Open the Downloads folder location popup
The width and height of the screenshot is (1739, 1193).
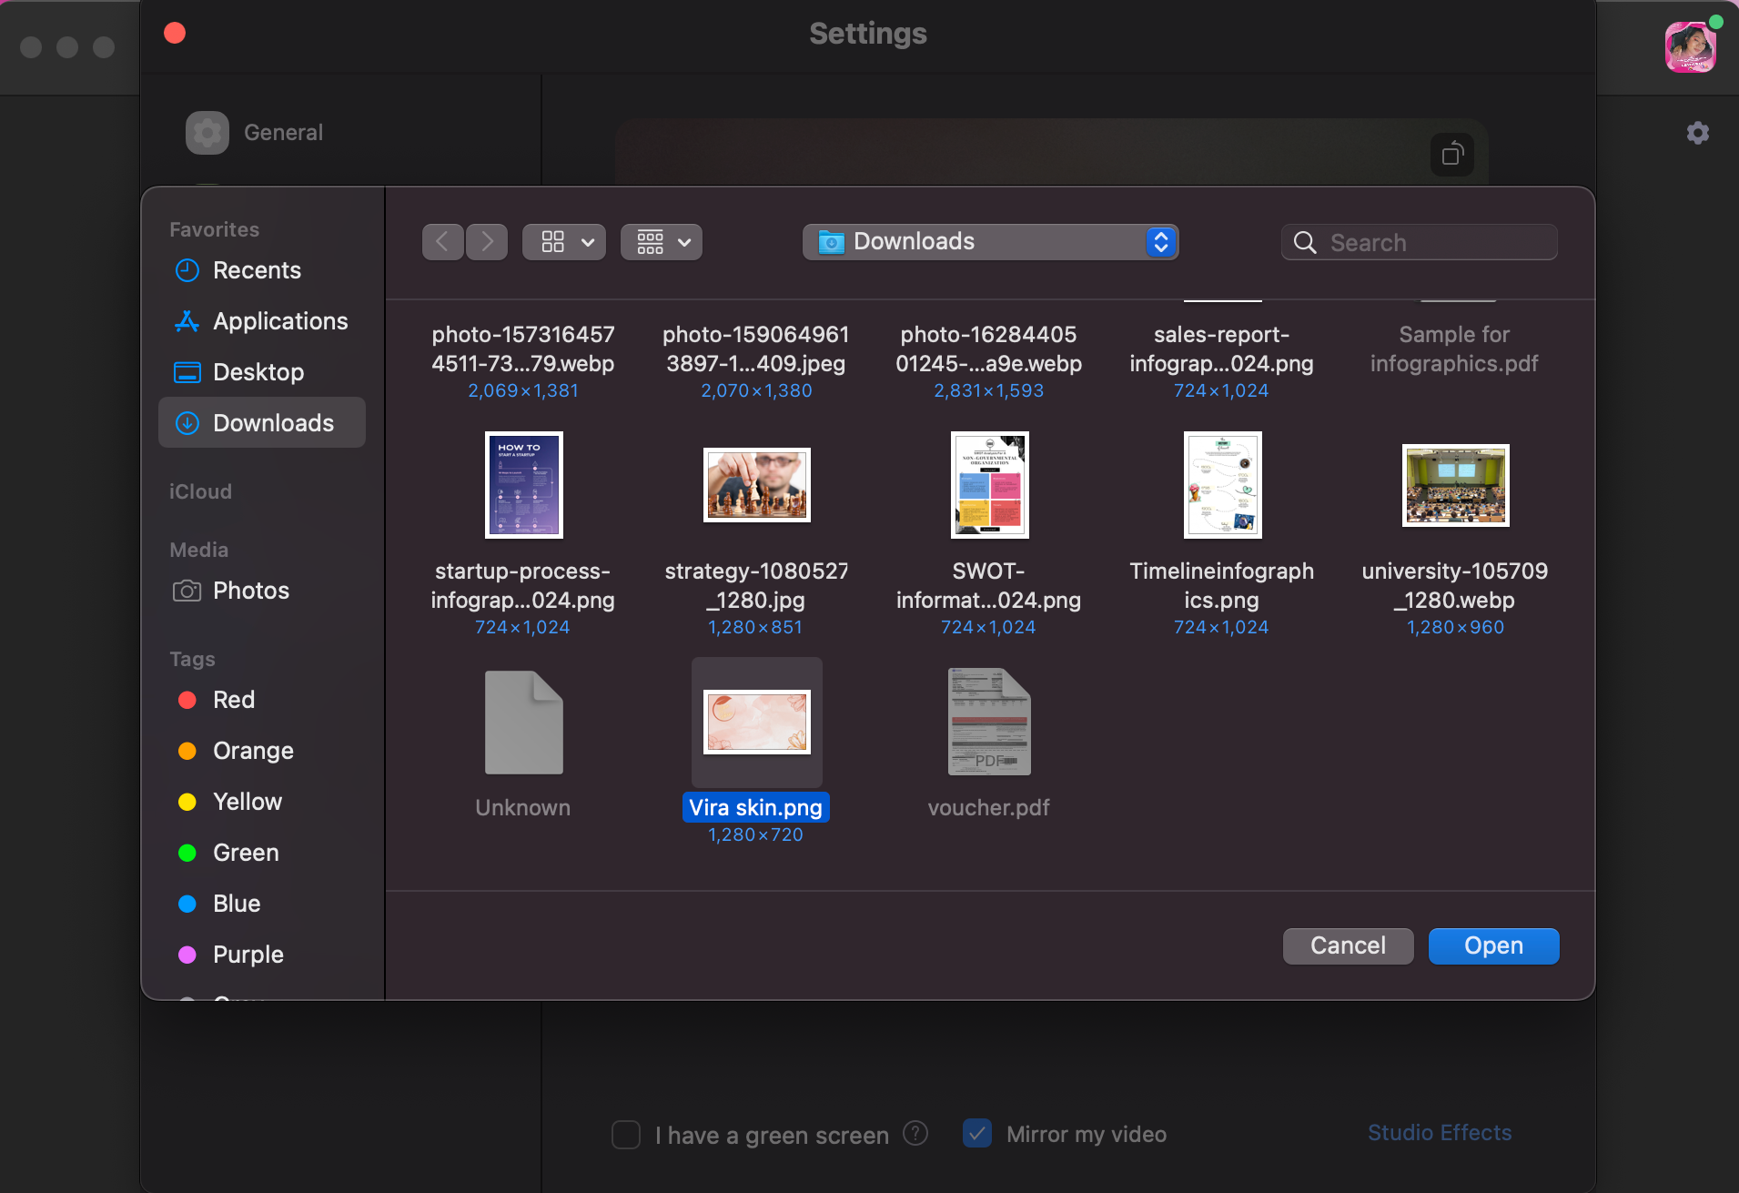coord(990,242)
